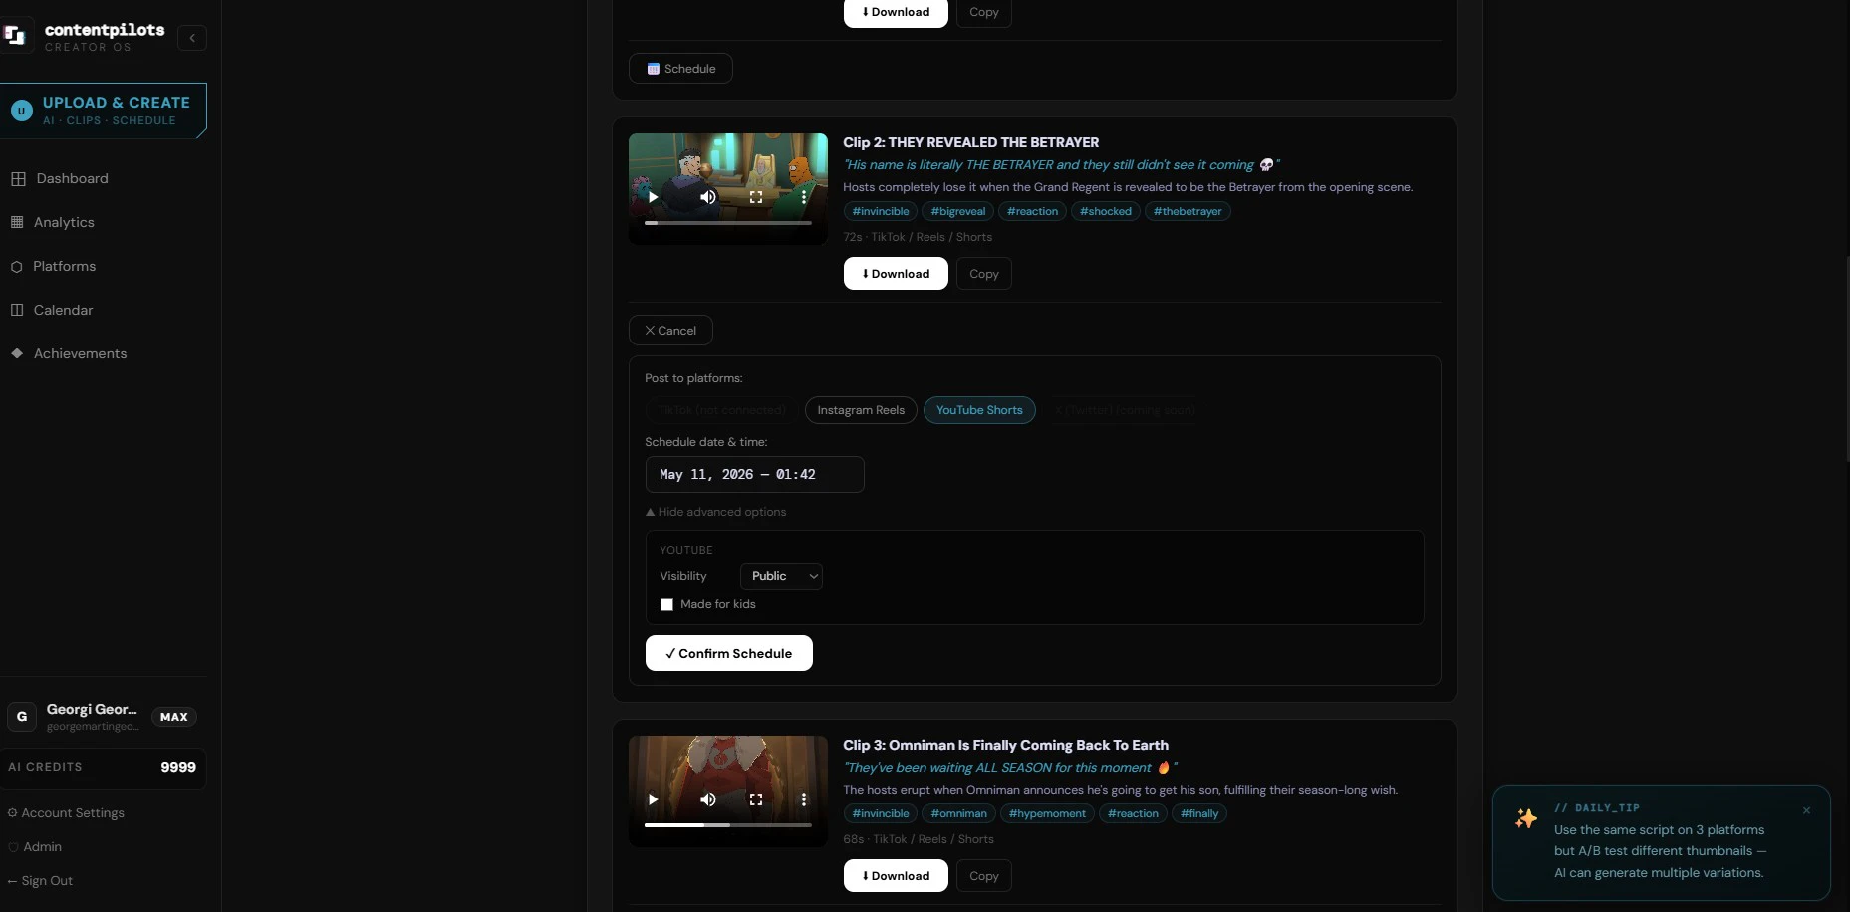Viewport: 1850px width, 912px height.
Task: Toggle the Instagram Reels platform chip
Action: coord(861,410)
